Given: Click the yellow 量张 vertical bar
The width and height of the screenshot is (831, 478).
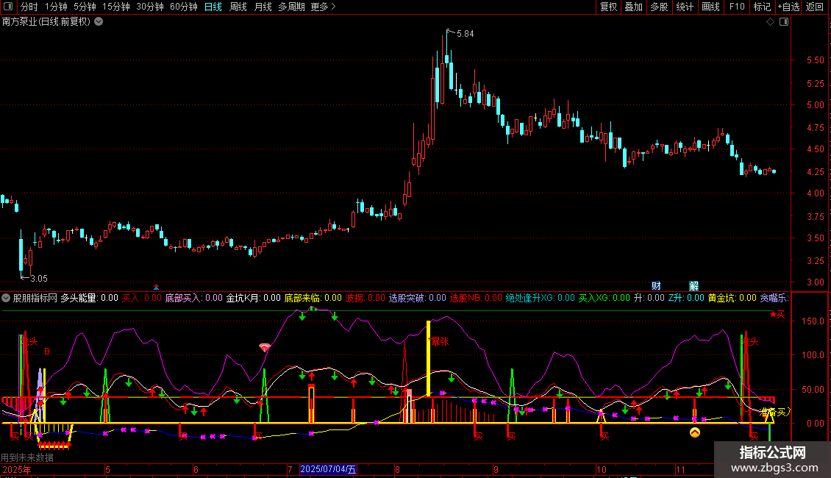Looking at the screenshot, I should 428,359.
